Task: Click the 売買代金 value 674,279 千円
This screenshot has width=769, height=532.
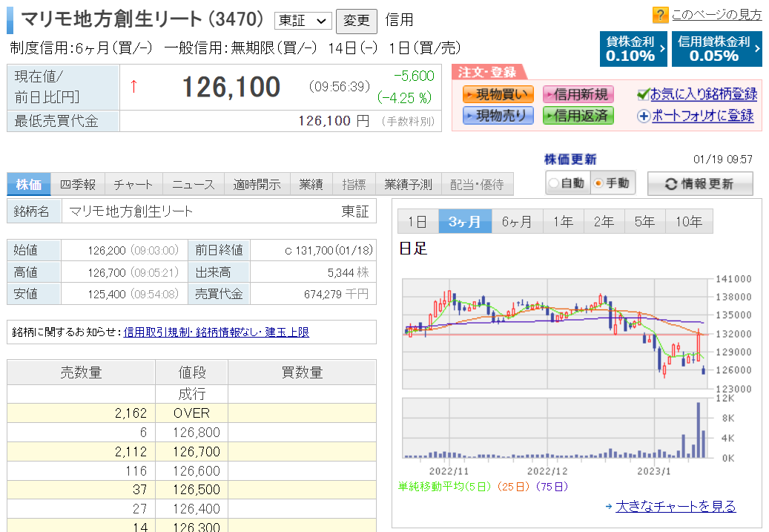Action: click(337, 294)
